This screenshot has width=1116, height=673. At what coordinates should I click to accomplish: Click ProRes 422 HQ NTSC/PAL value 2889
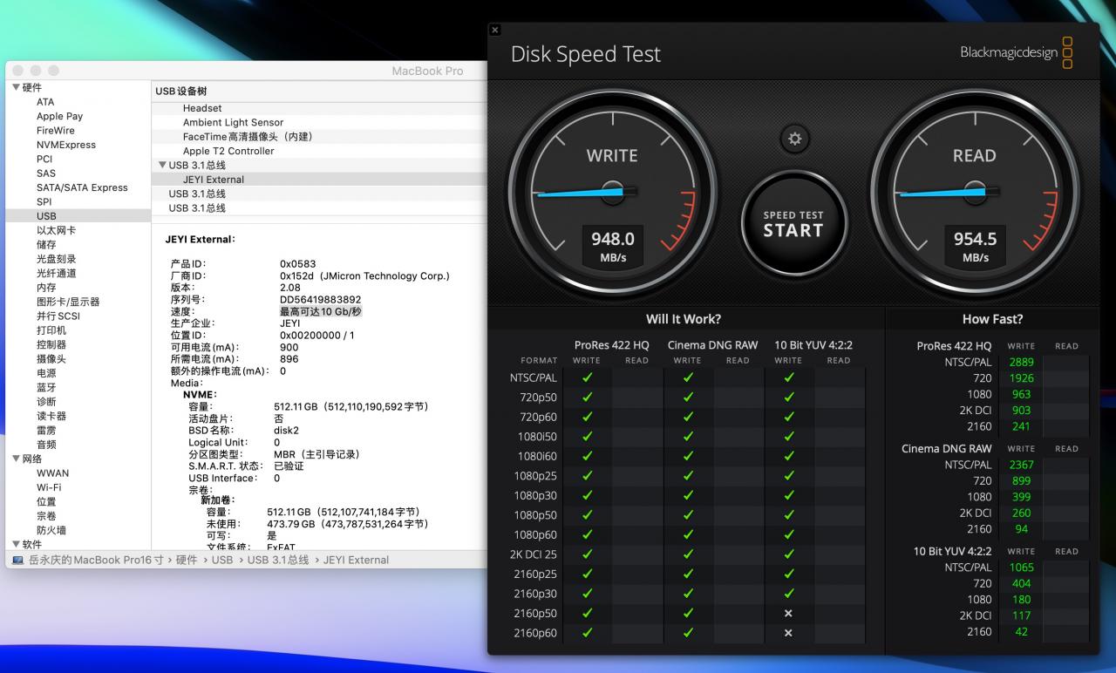(1021, 362)
